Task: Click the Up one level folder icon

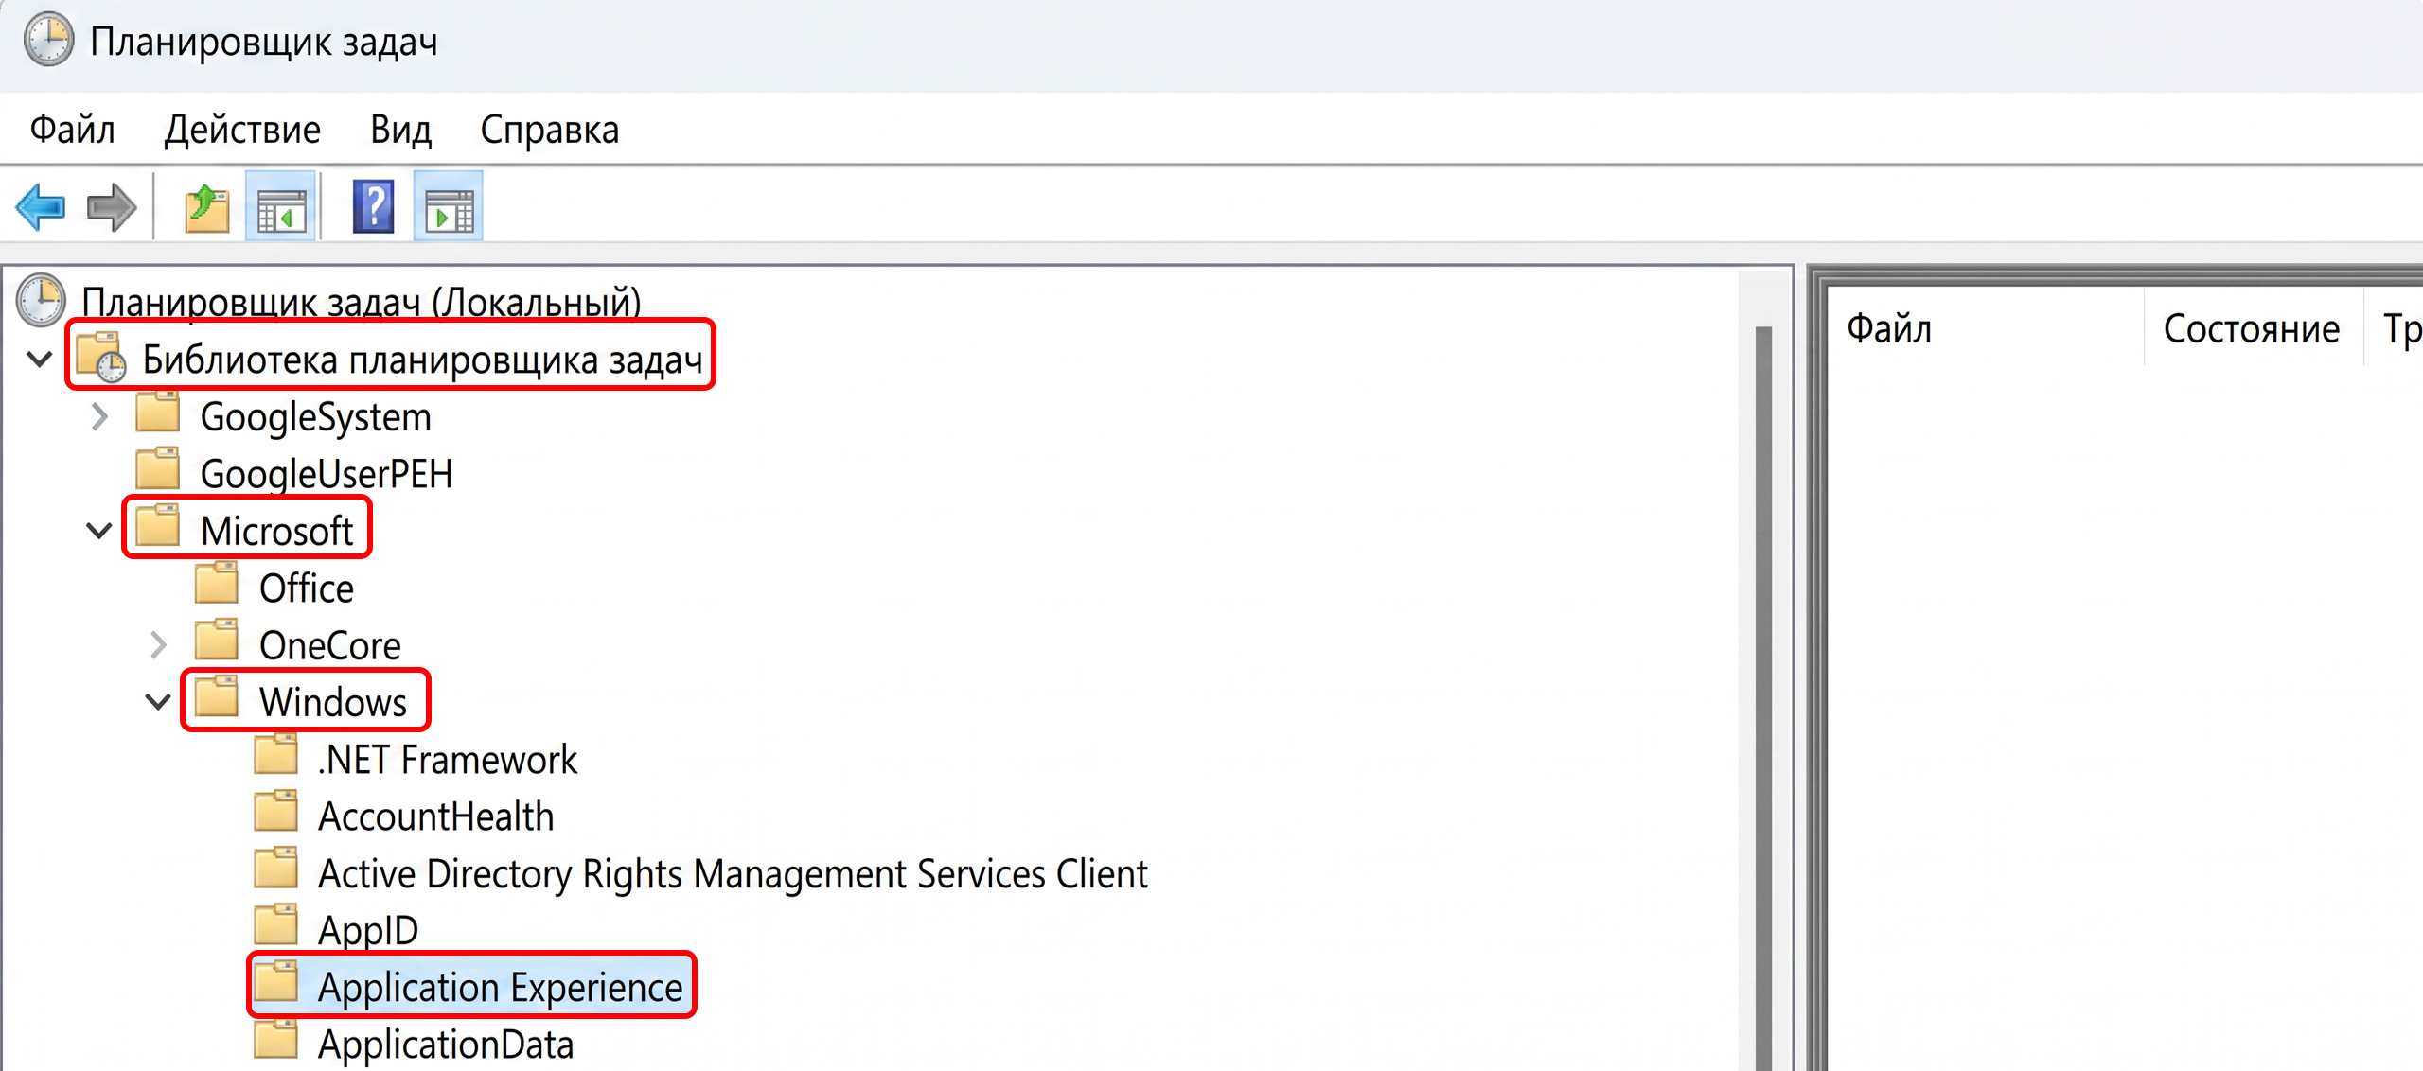Action: click(x=207, y=207)
